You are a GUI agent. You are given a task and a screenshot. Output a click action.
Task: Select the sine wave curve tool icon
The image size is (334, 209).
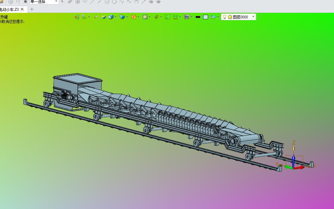pyautogui.click(x=129, y=2)
